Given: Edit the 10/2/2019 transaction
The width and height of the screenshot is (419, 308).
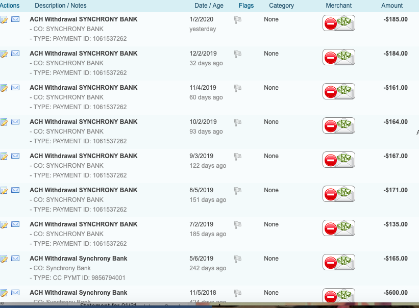Looking at the screenshot, I should [4, 122].
